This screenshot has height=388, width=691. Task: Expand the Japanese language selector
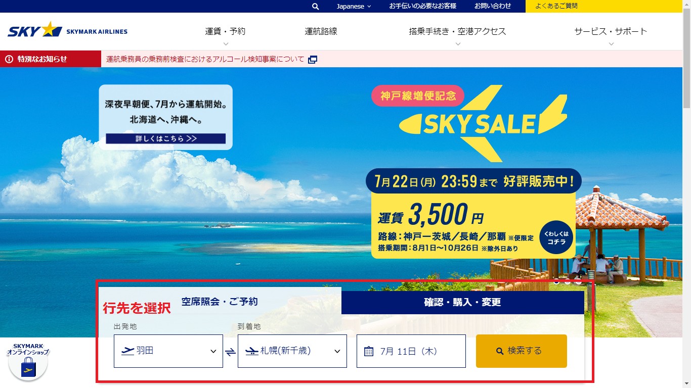tap(354, 6)
